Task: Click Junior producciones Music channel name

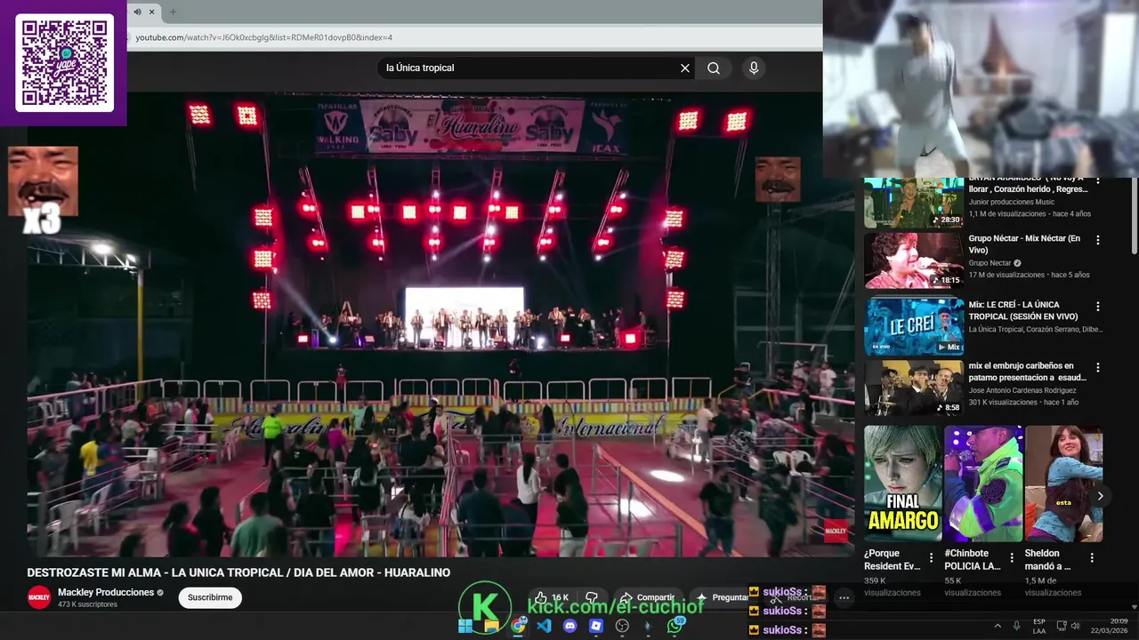Action: click(x=1012, y=203)
